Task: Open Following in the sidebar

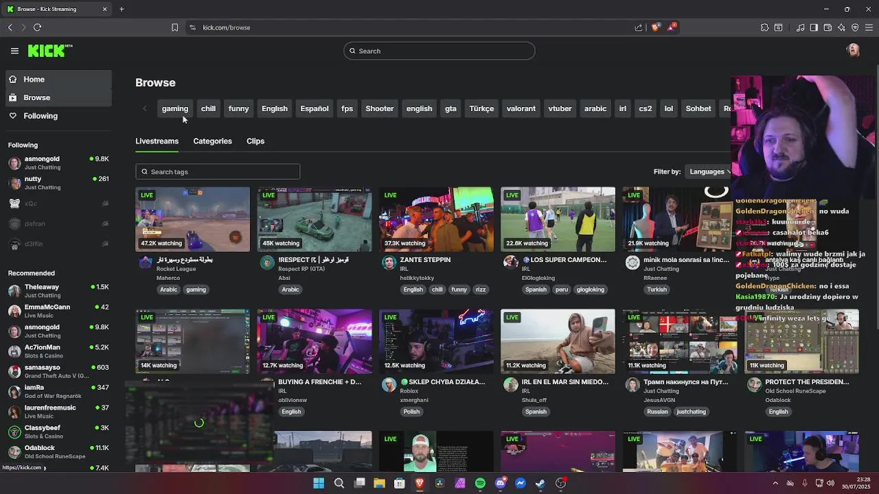Action: [58, 116]
